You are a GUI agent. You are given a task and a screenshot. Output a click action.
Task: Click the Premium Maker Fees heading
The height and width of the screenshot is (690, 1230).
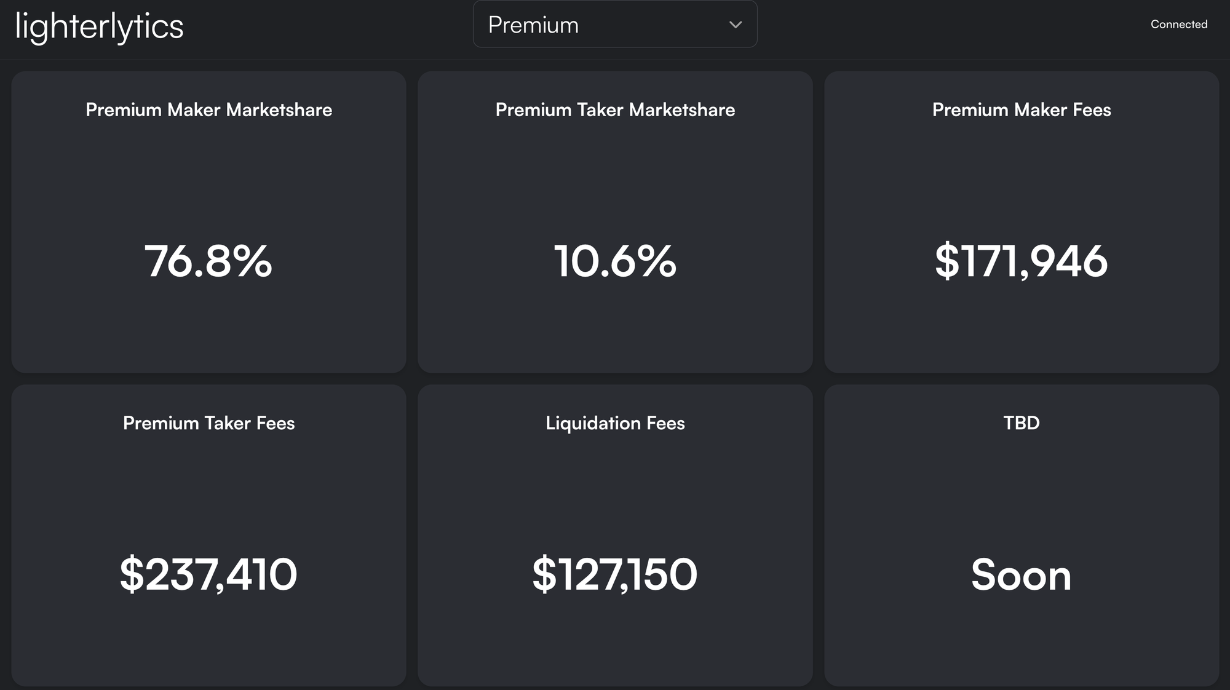coord(1021,109)
